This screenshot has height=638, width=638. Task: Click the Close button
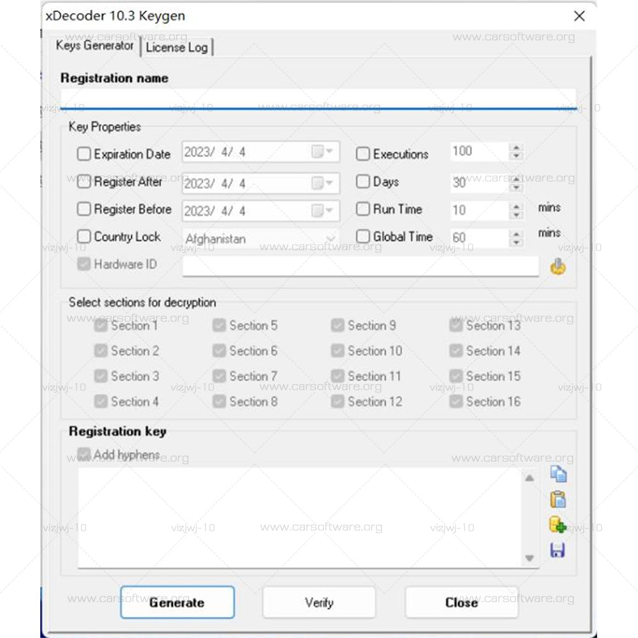461,602
